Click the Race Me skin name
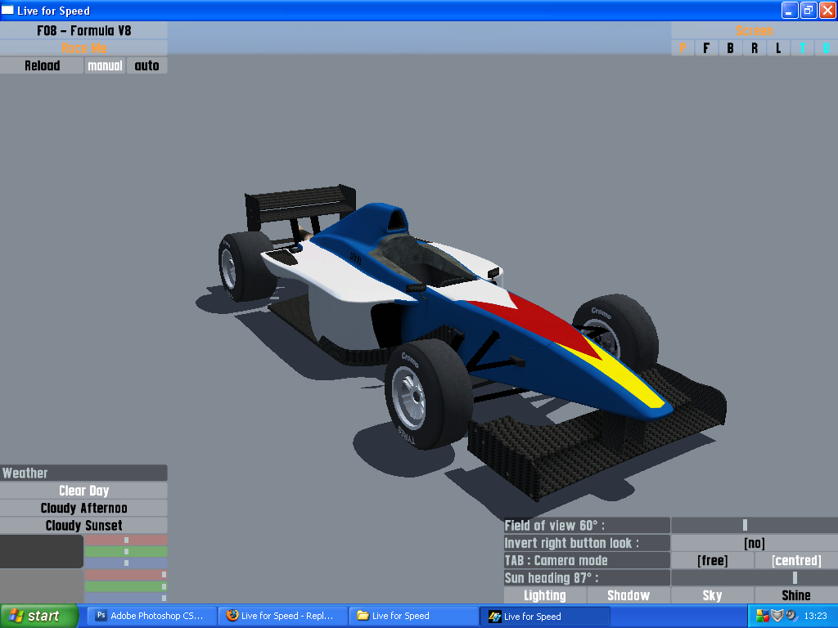Image resolution: width=838 pixels, height=628 pixels. [x=84, y=48]
